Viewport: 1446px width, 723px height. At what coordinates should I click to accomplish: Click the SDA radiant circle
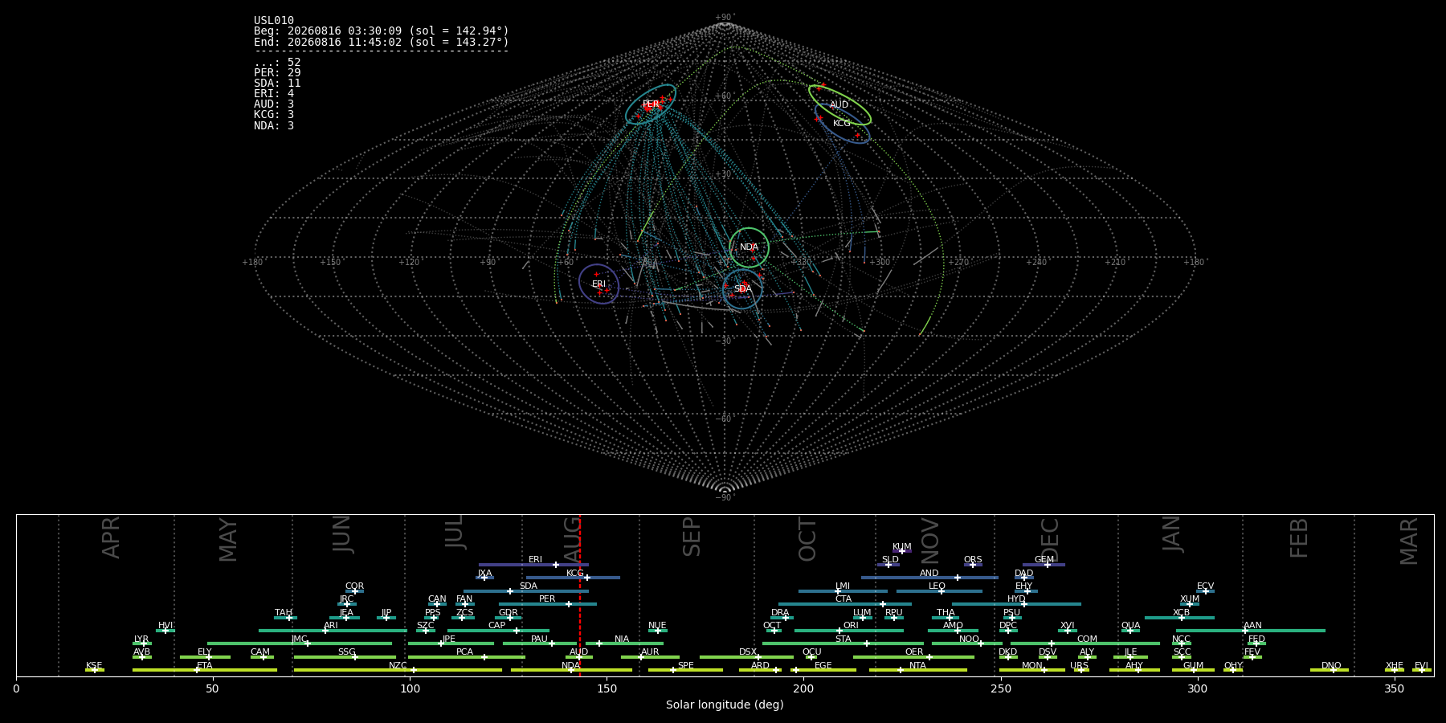(x=742, y=289)
